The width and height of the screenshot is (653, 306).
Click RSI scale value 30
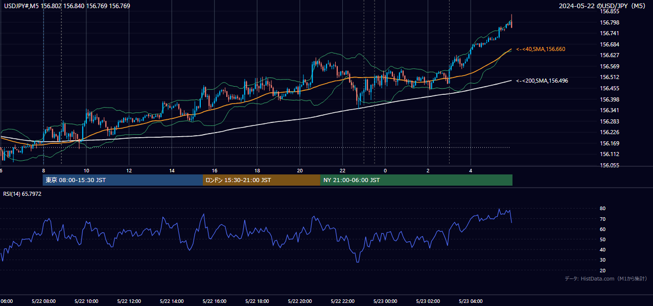coord(603,260)
